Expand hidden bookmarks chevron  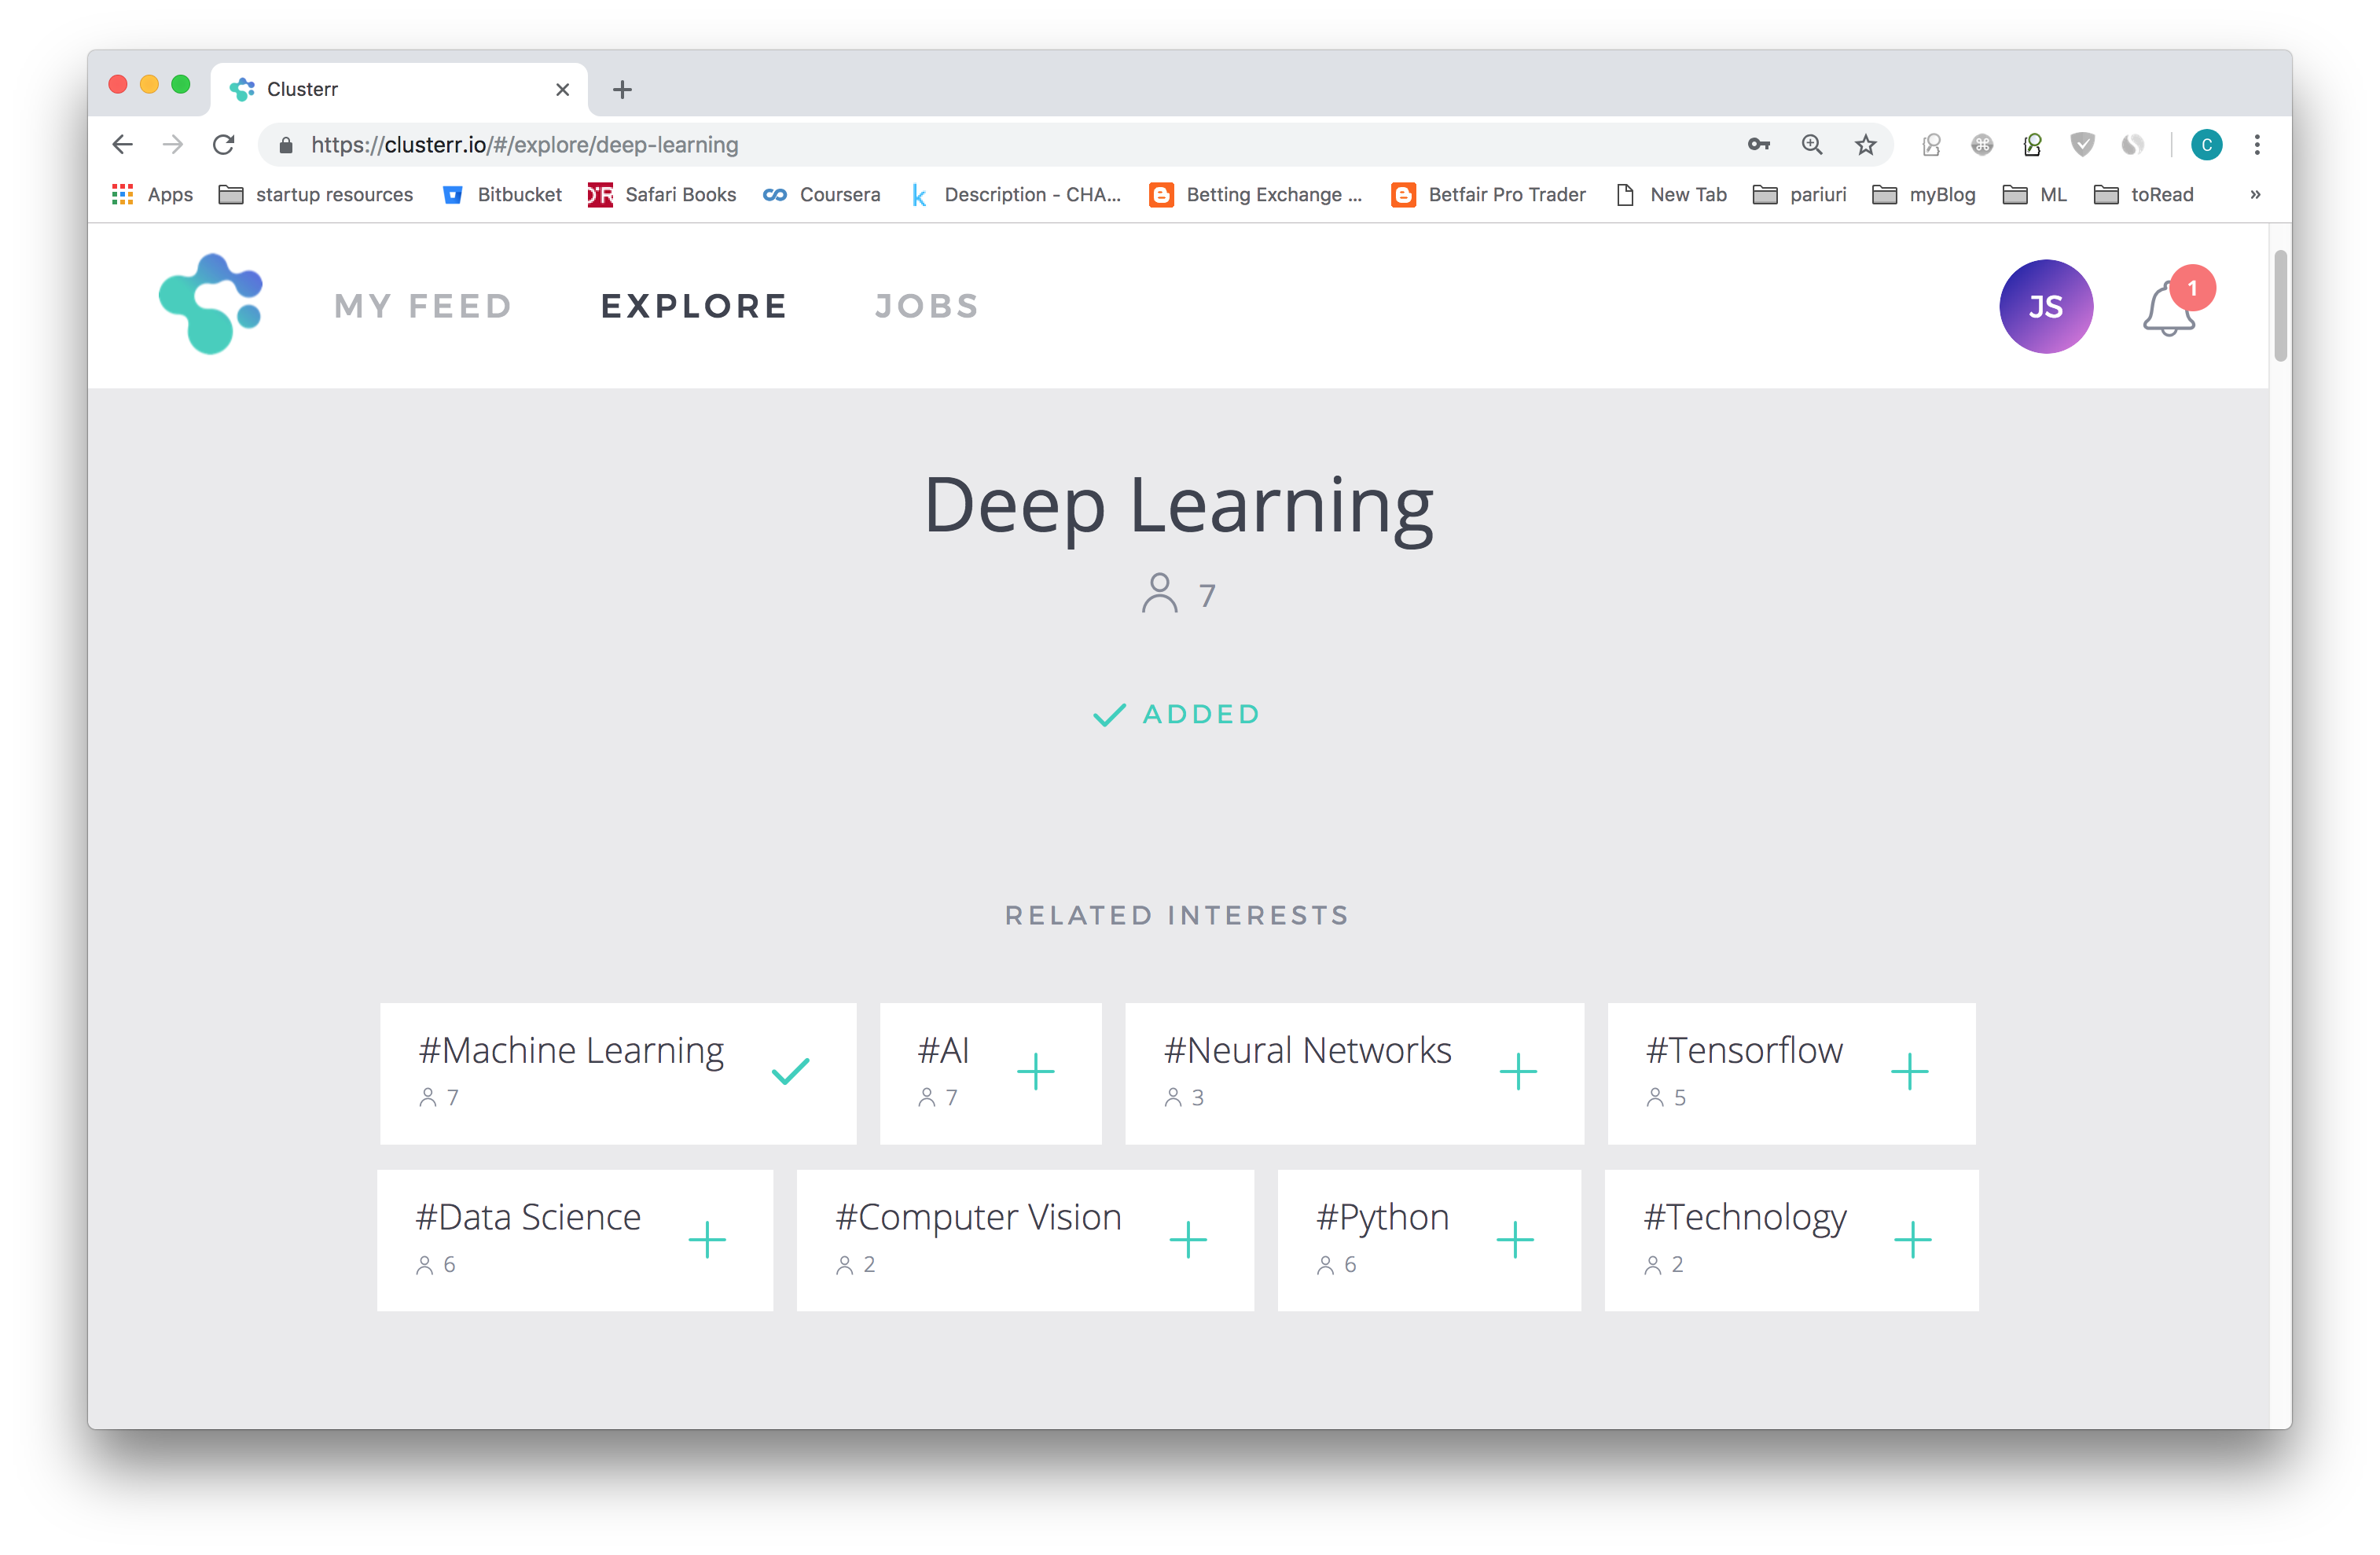[2254, 195]
